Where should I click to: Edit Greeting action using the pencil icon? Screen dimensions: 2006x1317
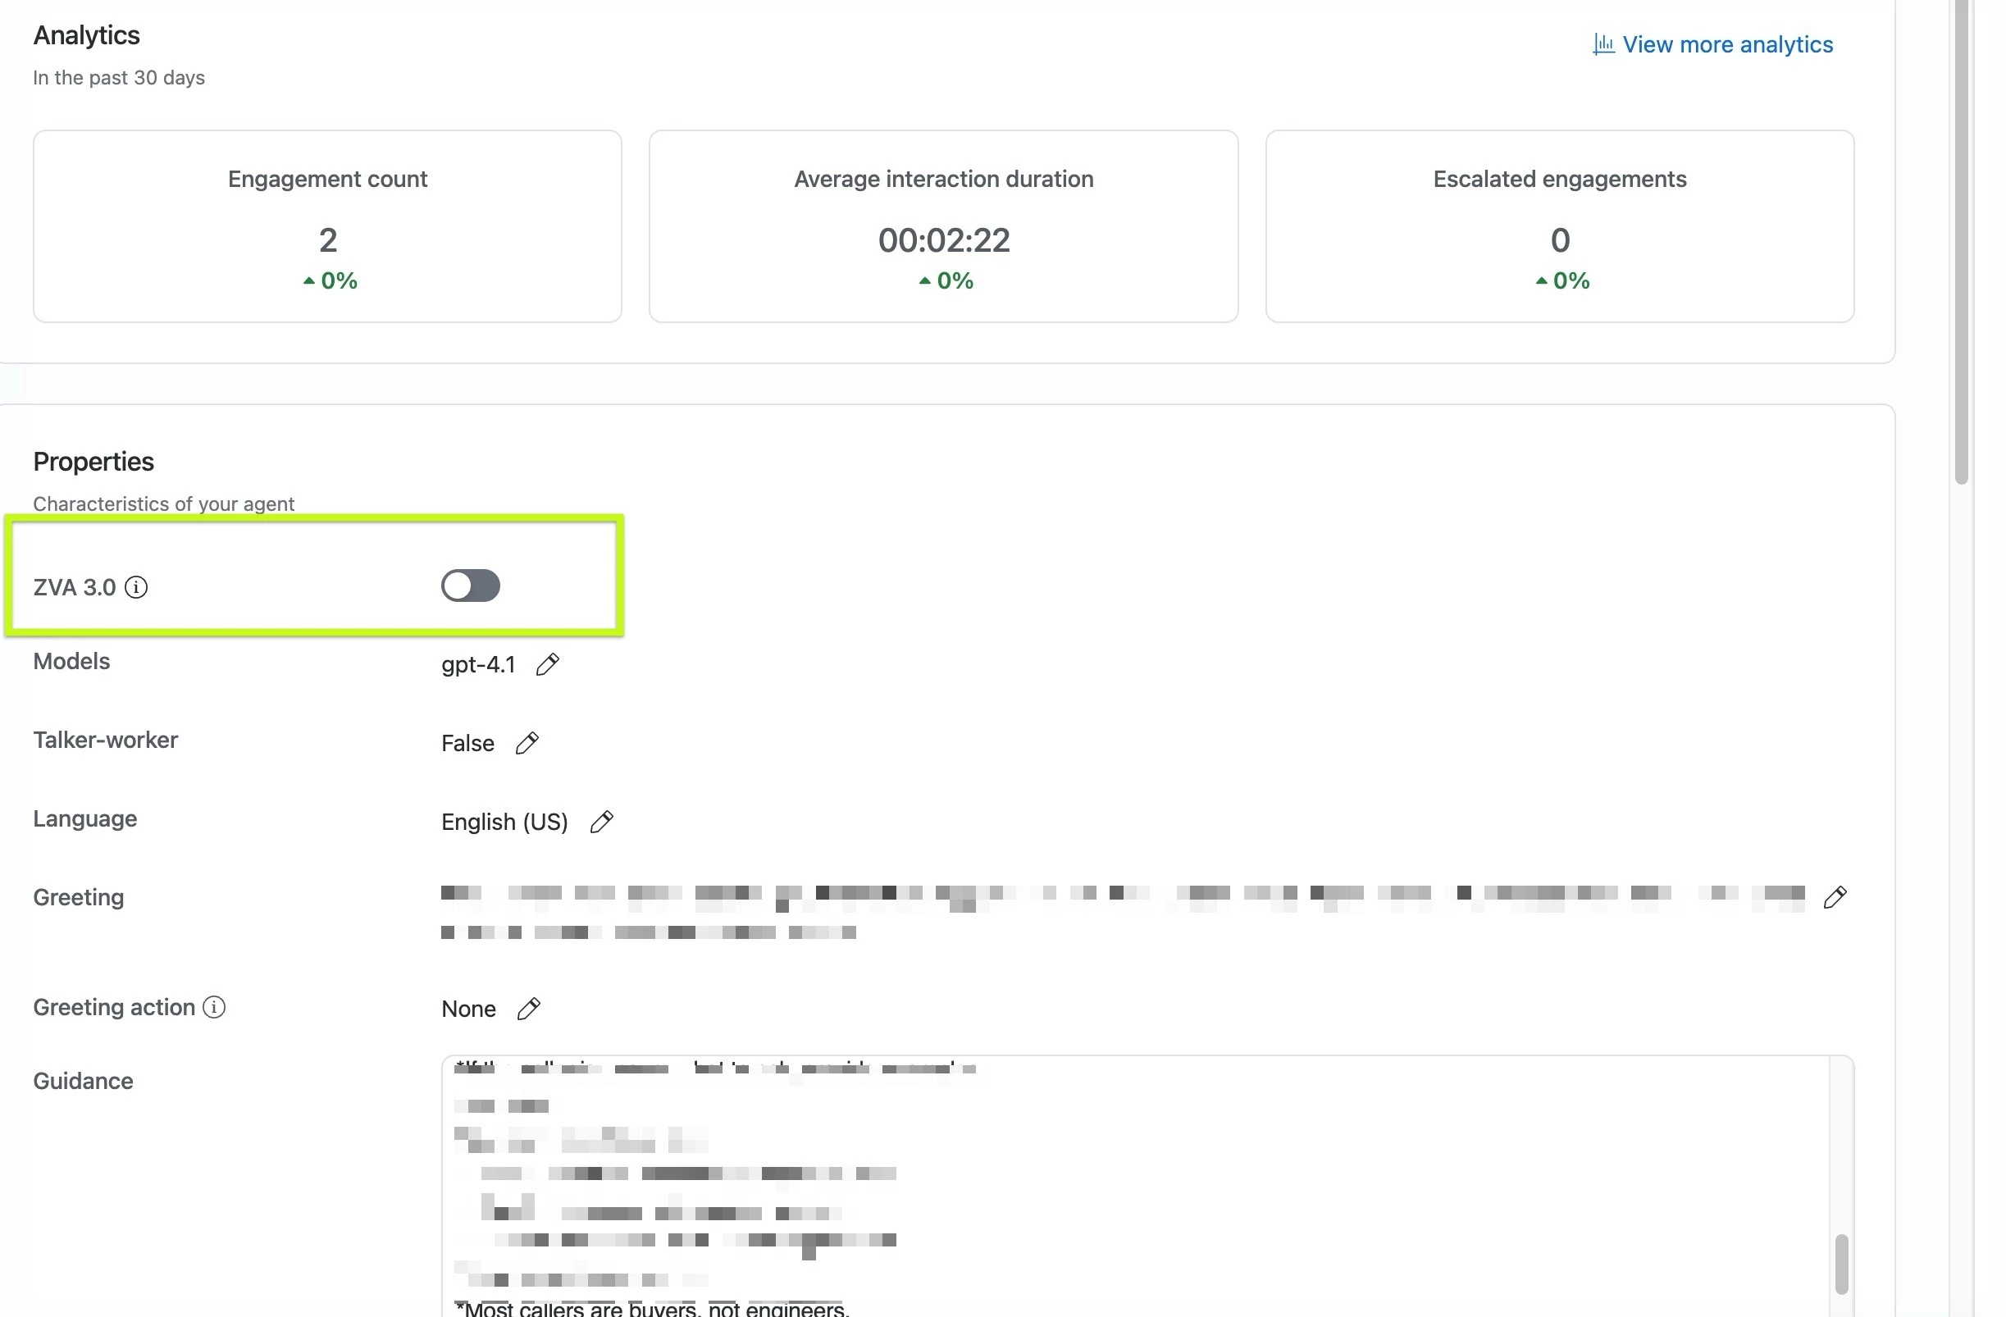(528, 1009)
